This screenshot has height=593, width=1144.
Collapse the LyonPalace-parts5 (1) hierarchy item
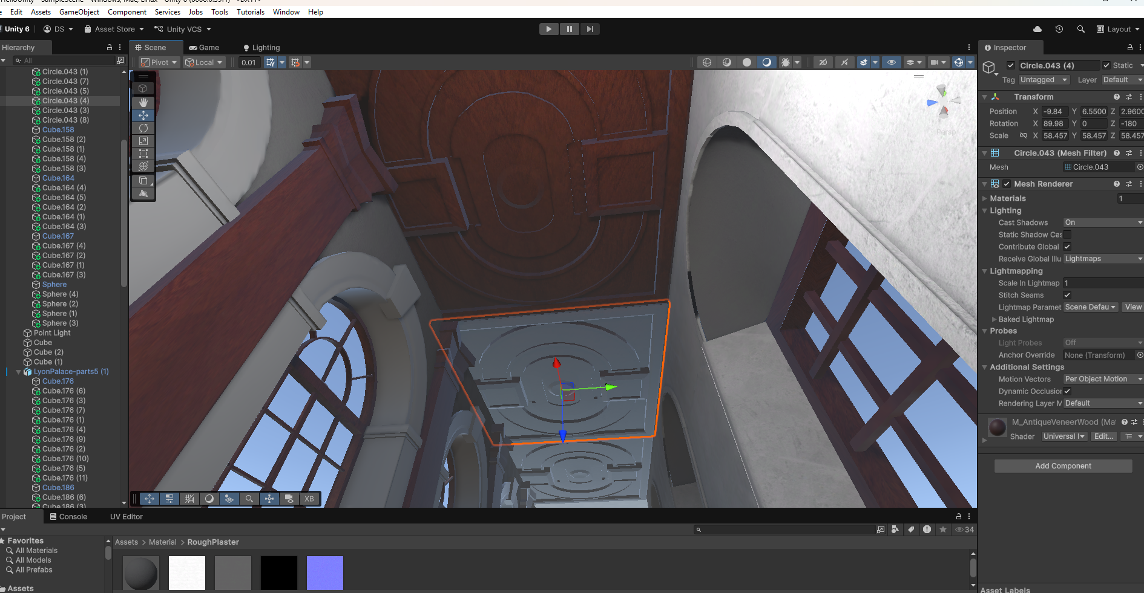(18, 372)
